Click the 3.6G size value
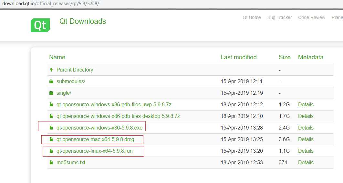The image size is (343, 183). coord(284,139)
